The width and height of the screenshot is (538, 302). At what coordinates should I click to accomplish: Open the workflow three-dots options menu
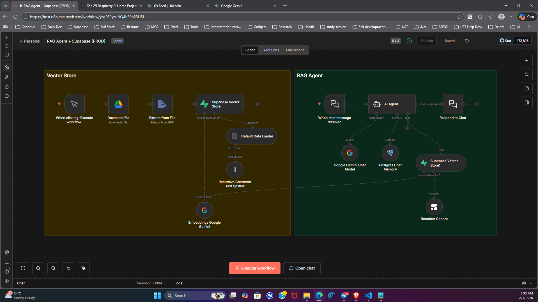point(481,41)
